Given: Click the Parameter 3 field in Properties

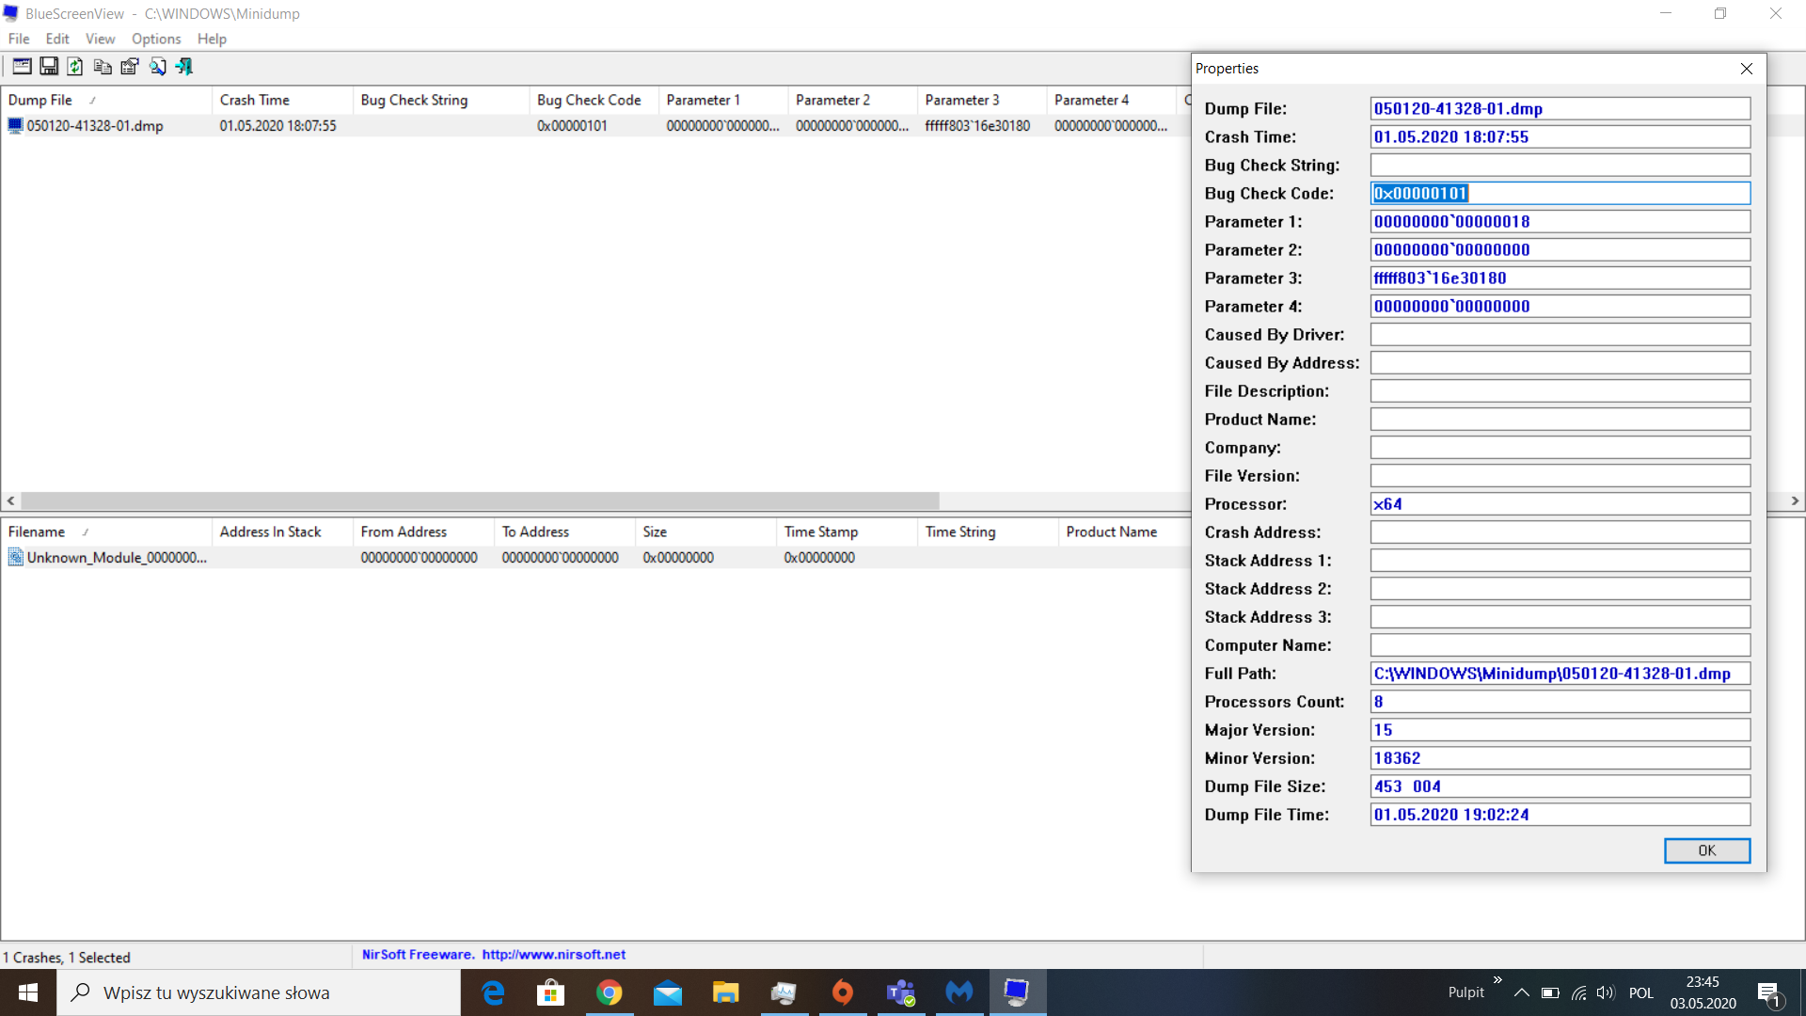Looking at the screenshot, I should 1560,278.
